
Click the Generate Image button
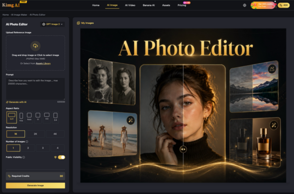coord(36,185)
